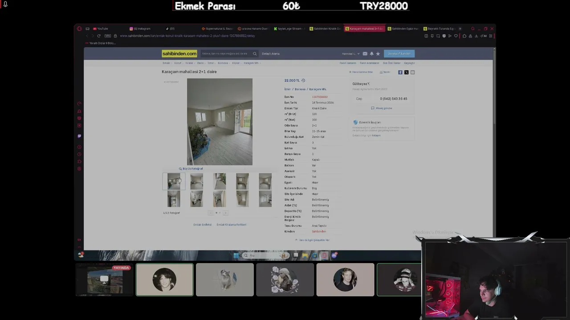The image size is (570, 320).
Task: Show previous photo page with left arrow
Action: [x=211, y=213]
